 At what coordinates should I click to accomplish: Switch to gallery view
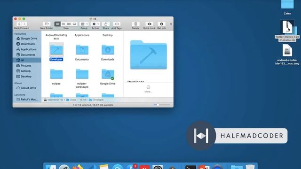pyautogui.click(x=74, y=24)
